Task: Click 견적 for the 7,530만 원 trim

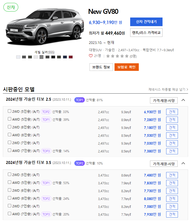Action: [172, 135]
